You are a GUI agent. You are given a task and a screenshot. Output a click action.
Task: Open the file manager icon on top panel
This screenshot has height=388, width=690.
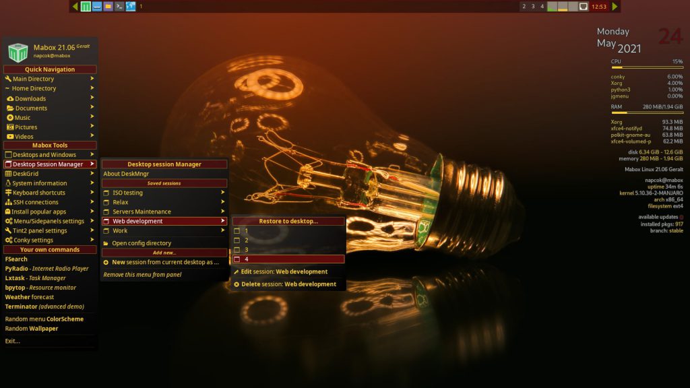[108, 5]
